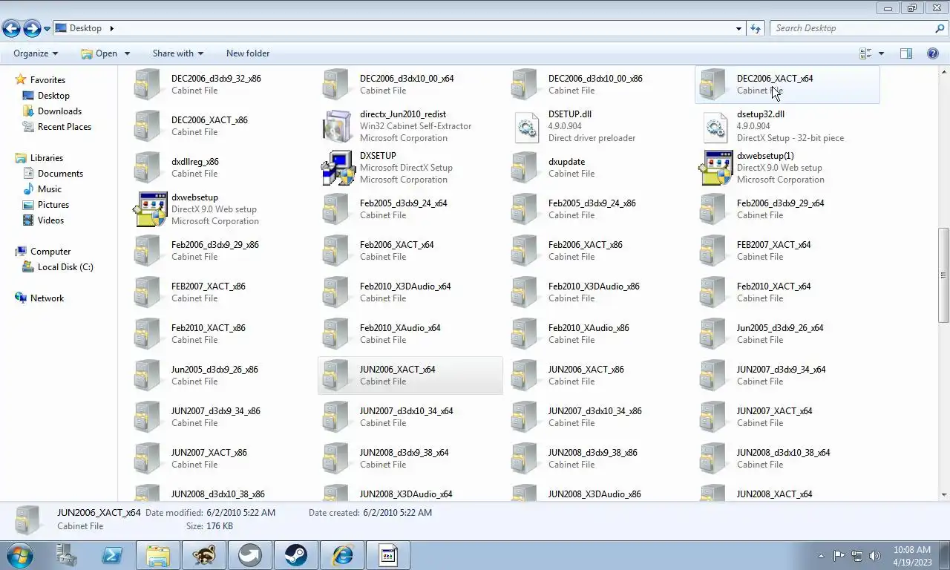
Task: Select Libraries in the navigation pane
Action: (x=47, y=158)
